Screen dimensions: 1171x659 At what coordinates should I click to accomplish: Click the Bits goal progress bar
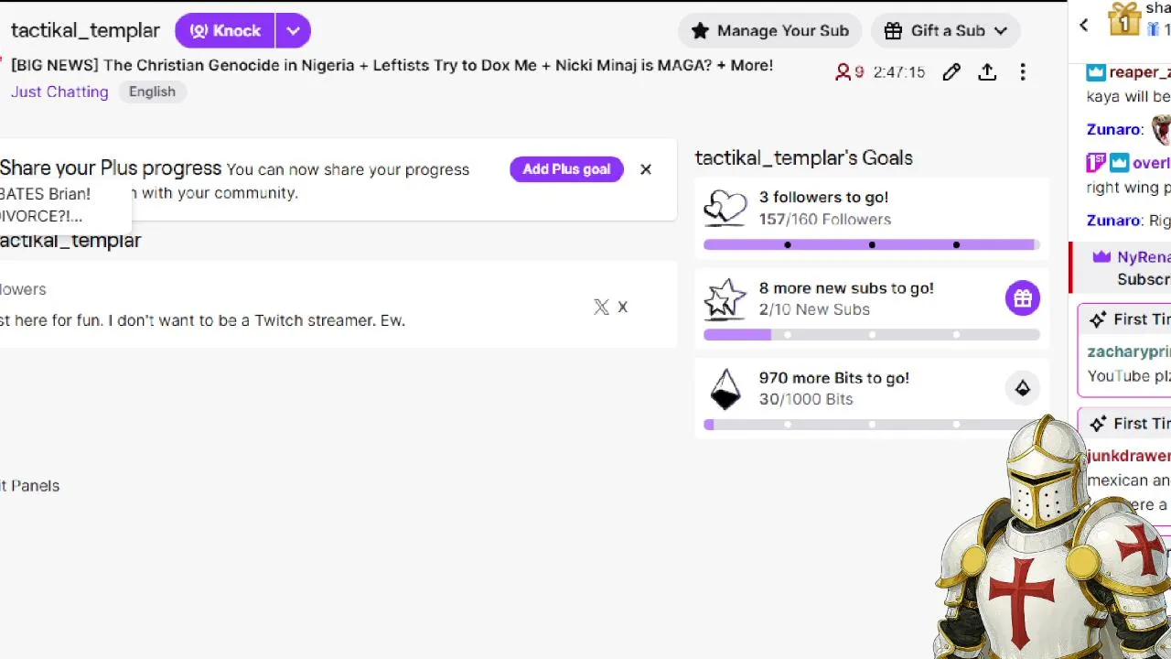872,425
